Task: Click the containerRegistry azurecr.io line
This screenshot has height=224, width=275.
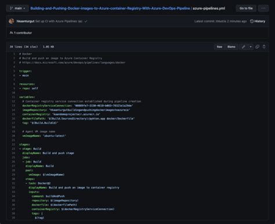Action: pos(61,114)
